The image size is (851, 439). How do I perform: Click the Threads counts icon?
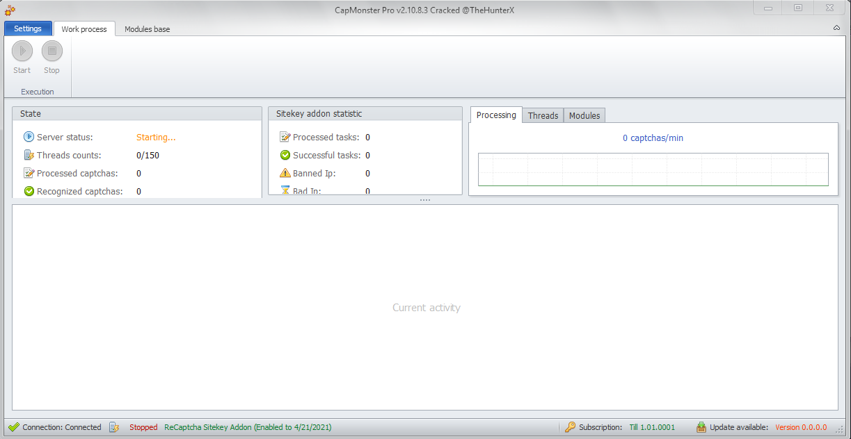tap(29, 155)
